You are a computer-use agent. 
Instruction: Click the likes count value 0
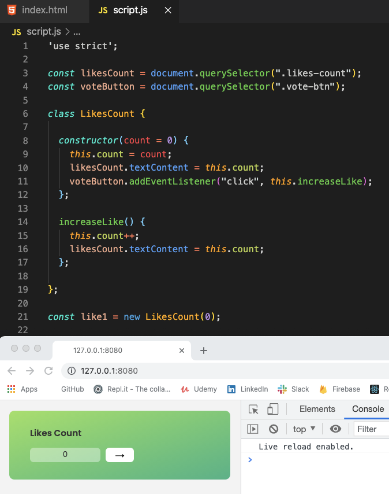point(65,455)
